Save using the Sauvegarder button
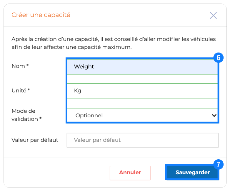The width and height of the screenshot is (230, 191). pos(192,172)
